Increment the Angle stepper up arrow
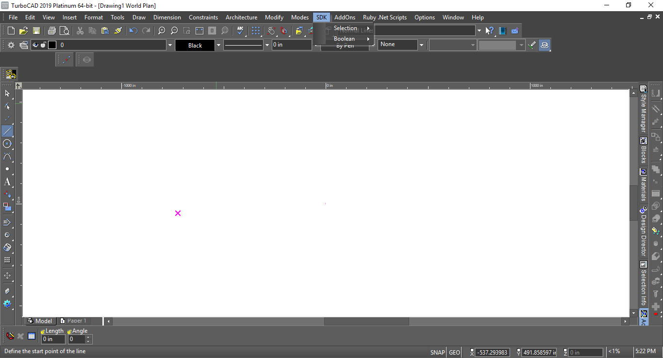This screenshot has width=663, height=358. pos(88,337)
